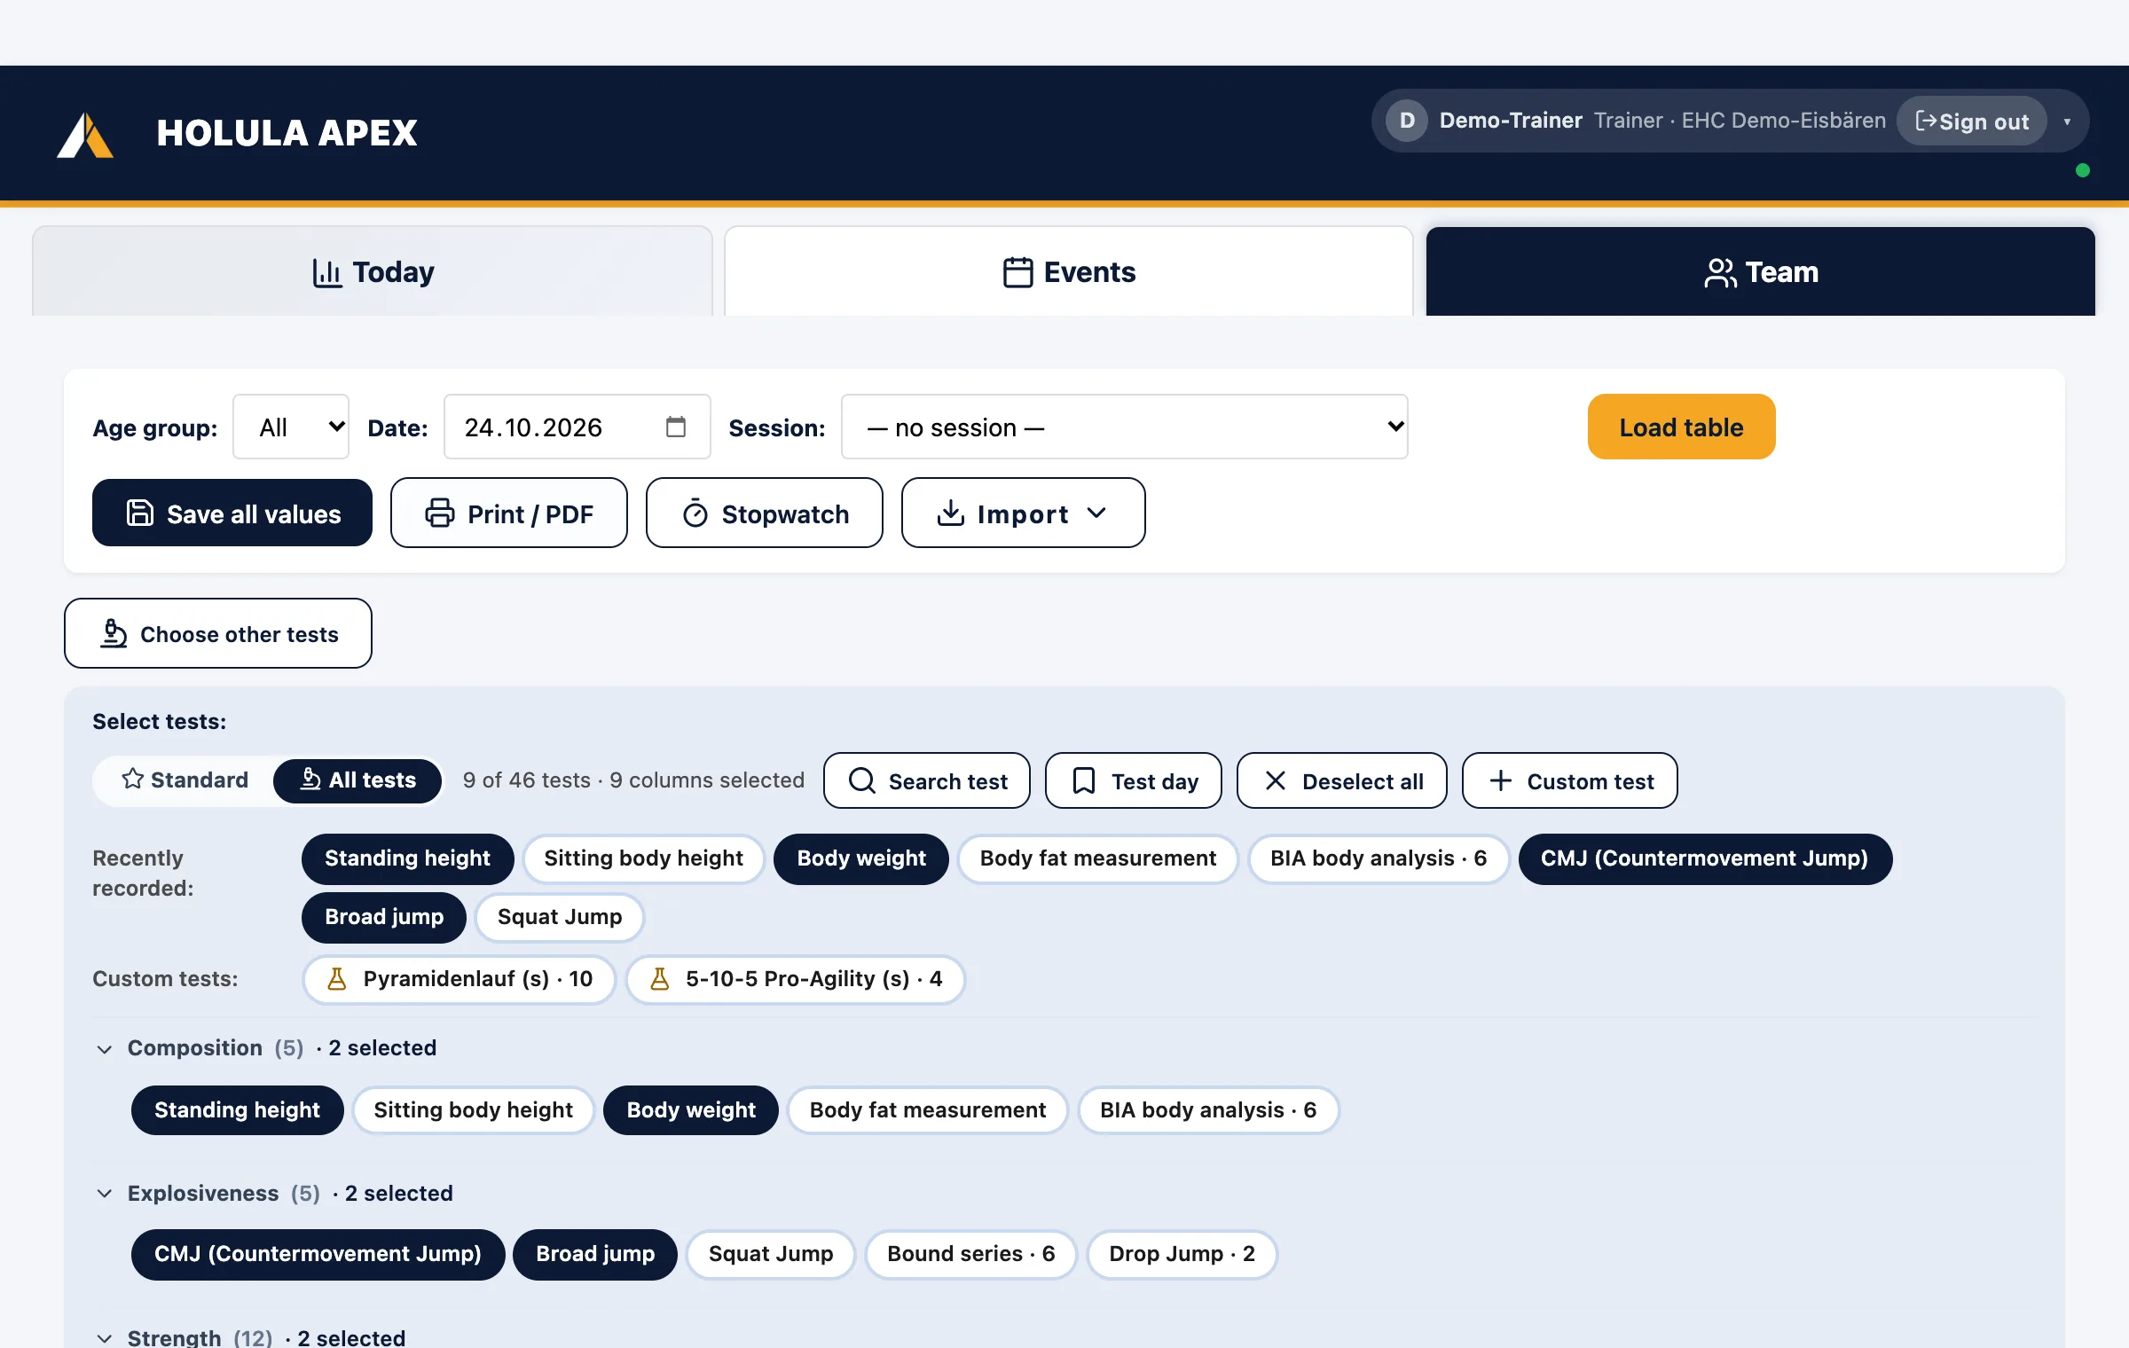Click Print / PDF button
This screenshot has width=2129, height=1348.
(509, 513)
